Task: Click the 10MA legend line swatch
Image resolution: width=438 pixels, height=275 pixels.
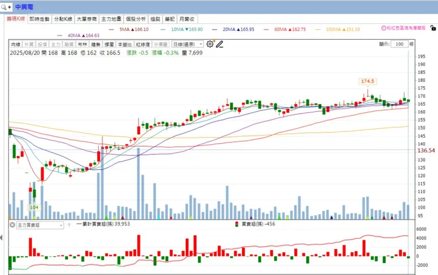Action: tap(163, 30)
